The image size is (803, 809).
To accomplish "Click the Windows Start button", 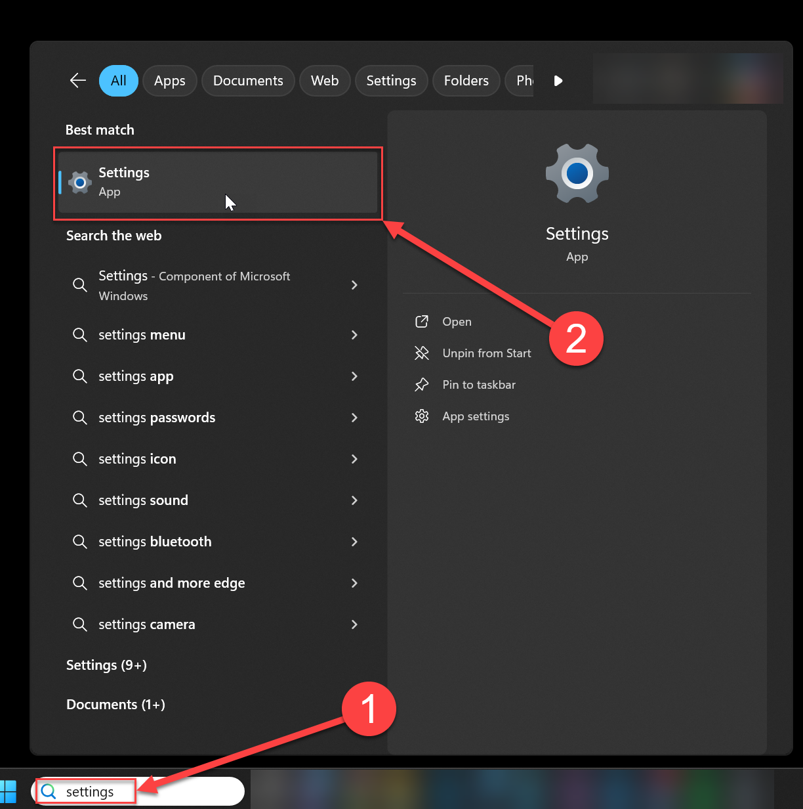I will 9,791.
